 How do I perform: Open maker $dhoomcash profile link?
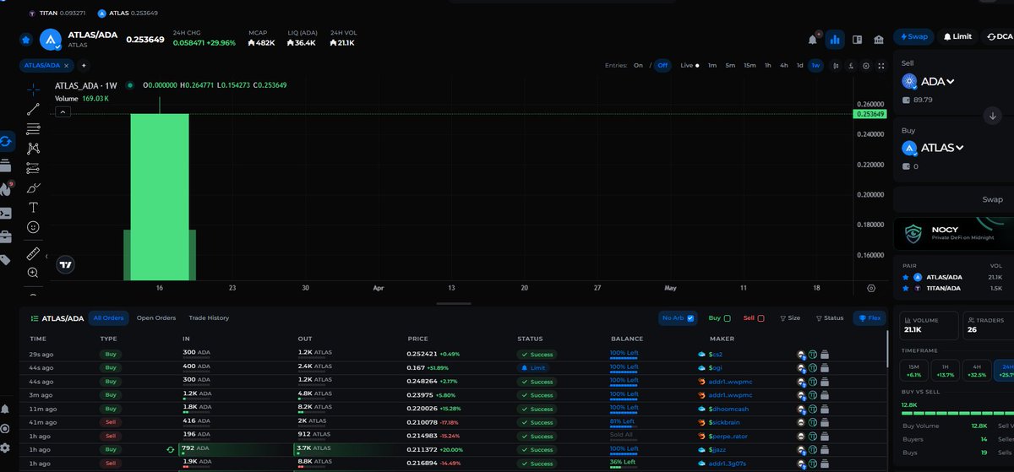pos(728,409)
